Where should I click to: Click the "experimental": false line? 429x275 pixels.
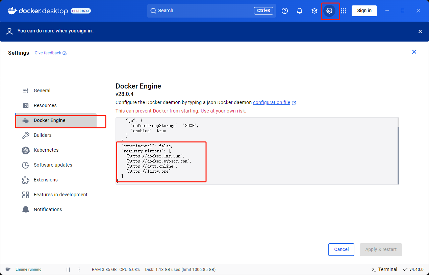[147, 146]
